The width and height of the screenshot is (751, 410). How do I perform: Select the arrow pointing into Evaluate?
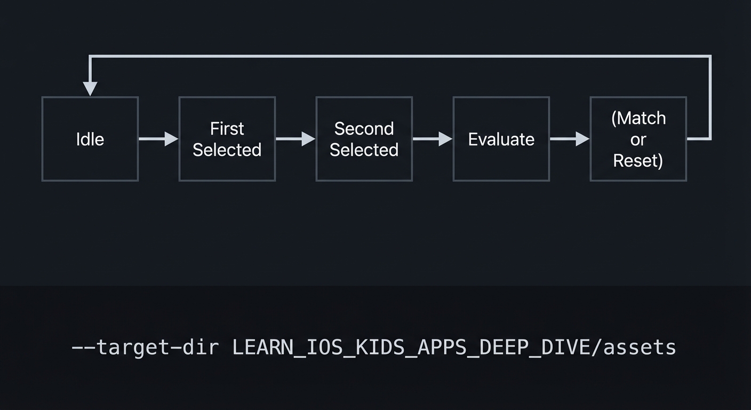[x=432, y=139]
